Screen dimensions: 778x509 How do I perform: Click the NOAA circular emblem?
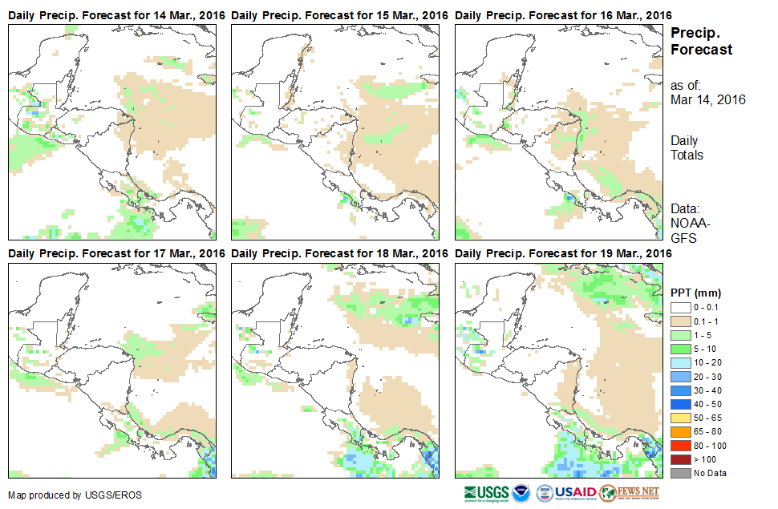click(x=521, y=492)
